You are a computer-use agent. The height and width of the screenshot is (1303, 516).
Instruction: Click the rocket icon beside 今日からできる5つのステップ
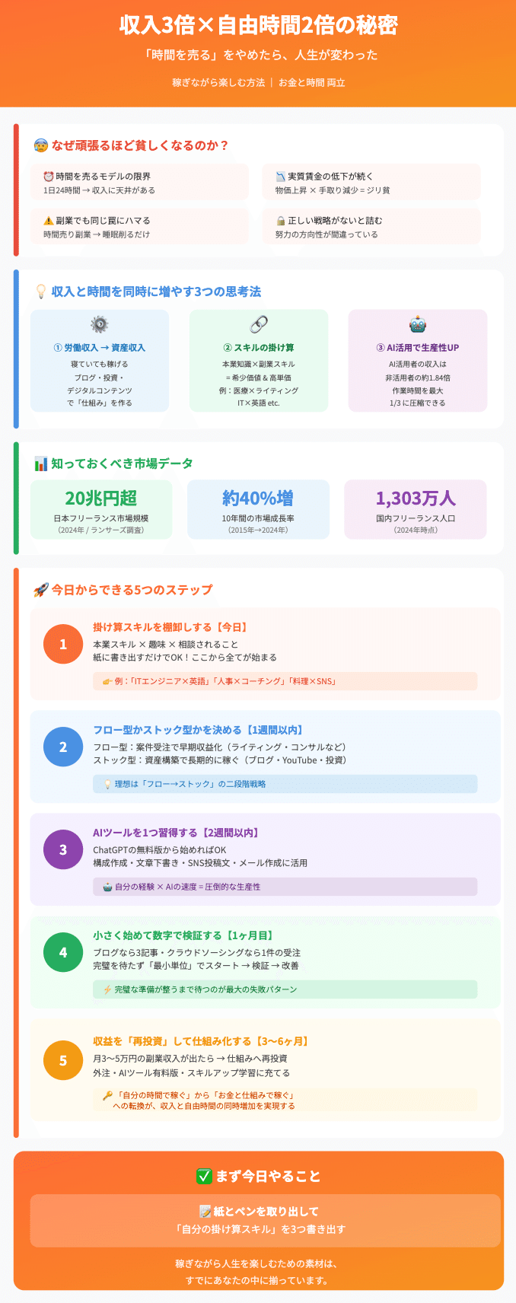click(41, 590)
